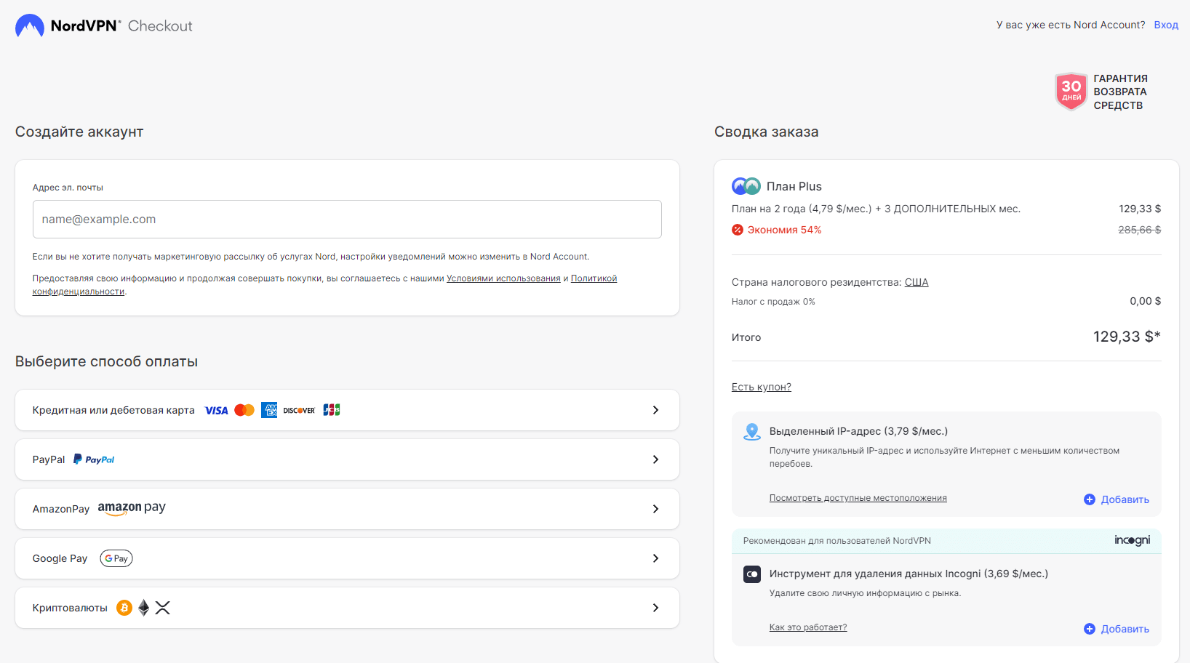This screenshot has height=663, width=1190.
Task: Click the XRP crypto icon
Action: click(x=162, y=608)
